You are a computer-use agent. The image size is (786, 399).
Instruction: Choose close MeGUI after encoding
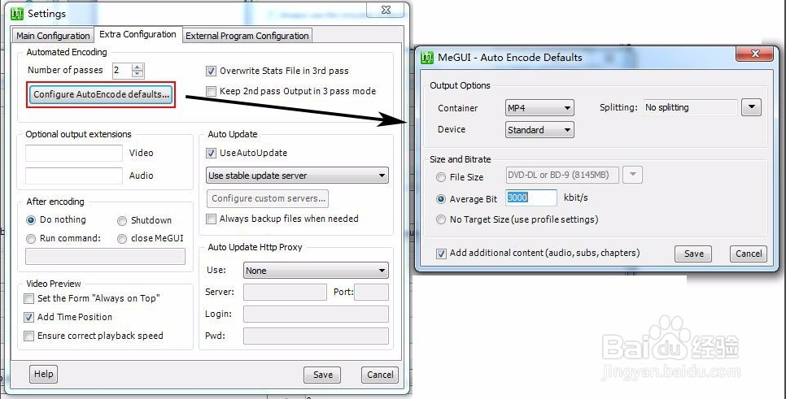[122, 239]
